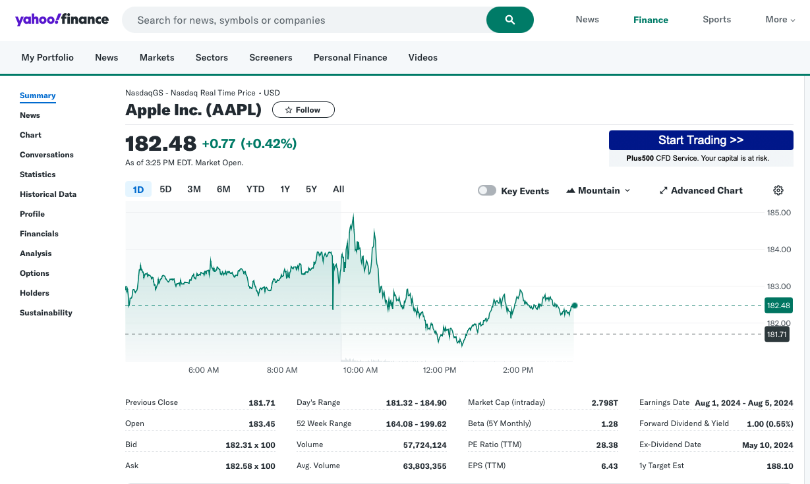
Task: Click the mountain chart type icon
Action: point(571,190)
